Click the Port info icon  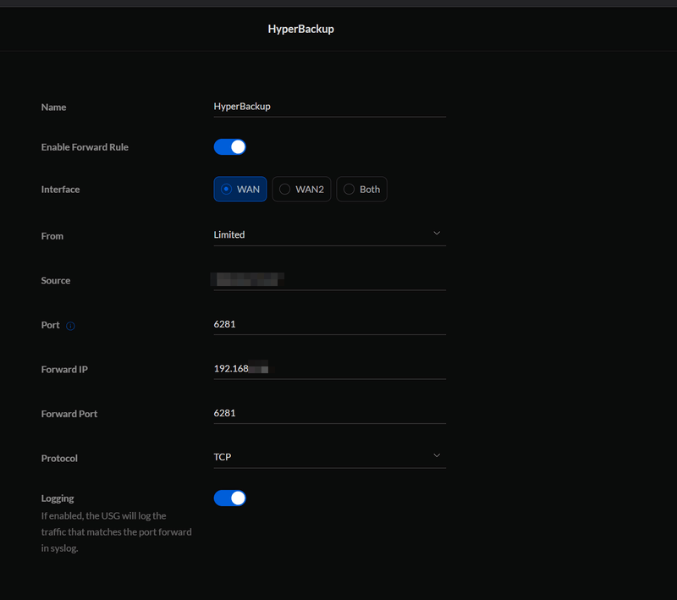pos(70,326)
